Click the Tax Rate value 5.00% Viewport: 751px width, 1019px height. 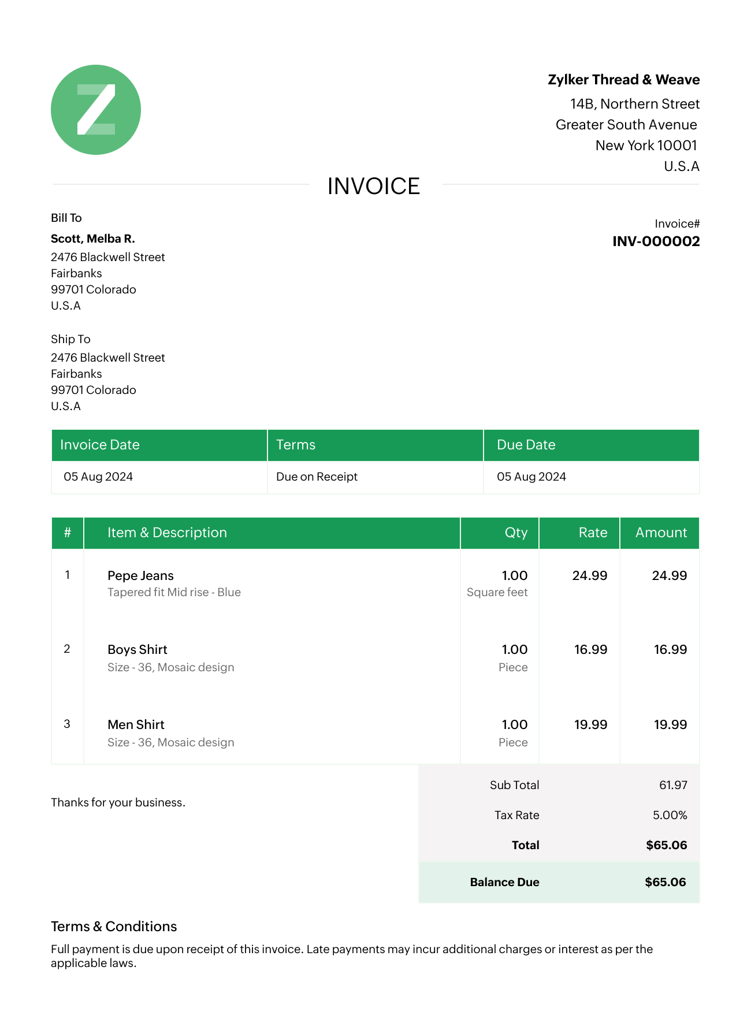click(x=670, y=815)
